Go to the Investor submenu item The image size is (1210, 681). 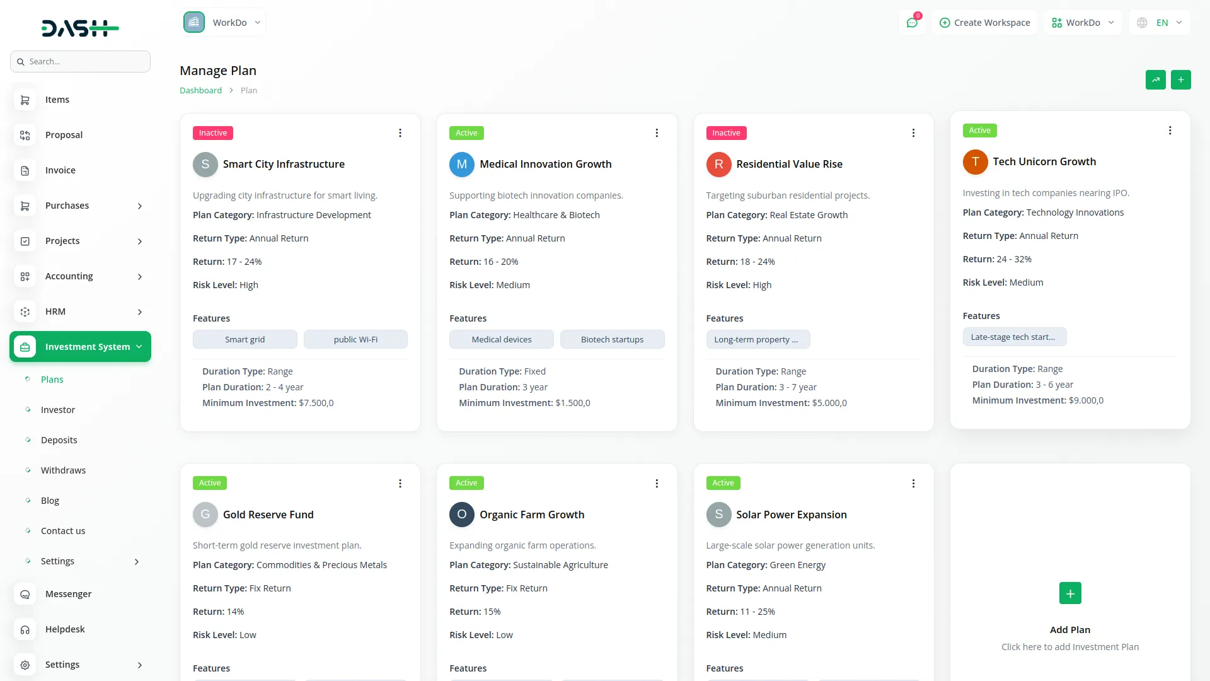(58, 410)
